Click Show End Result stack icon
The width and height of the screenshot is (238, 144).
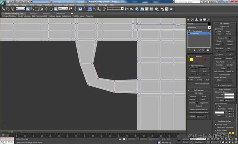tap(194, 50)
